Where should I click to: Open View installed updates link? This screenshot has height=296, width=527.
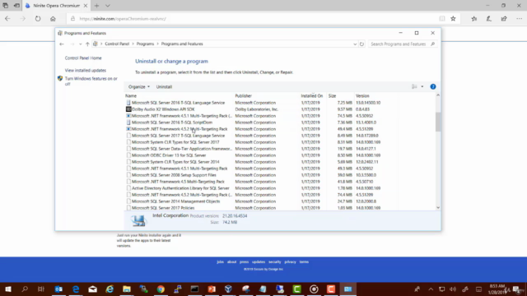coord(86,71)
